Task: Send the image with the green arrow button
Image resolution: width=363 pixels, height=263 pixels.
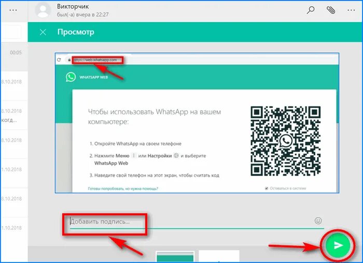Action: click(338, 245)
